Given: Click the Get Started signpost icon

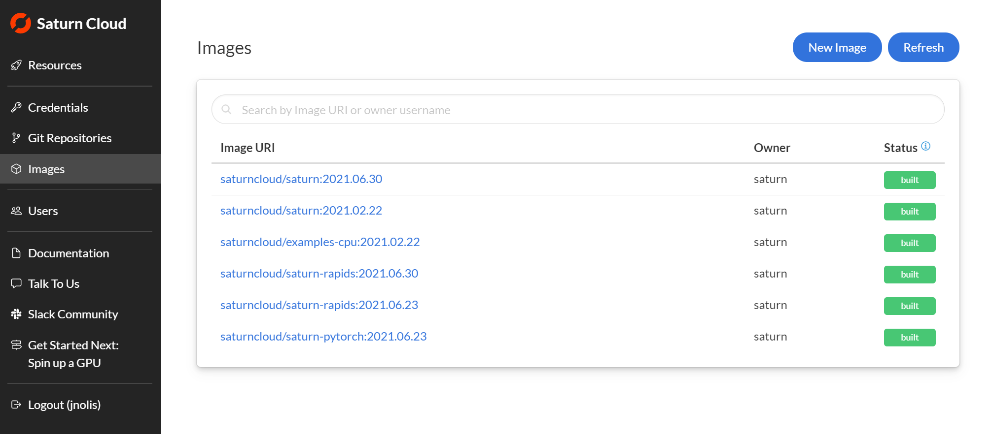Looking at the screenshot, I should pyautogui.click(x=16, y=345).
